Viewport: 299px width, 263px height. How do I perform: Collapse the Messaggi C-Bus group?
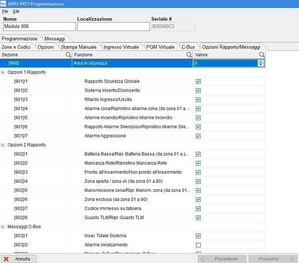pyautogui.click(x=3, y=227)
